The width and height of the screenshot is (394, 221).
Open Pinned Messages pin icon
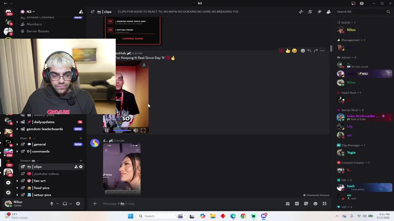(319, 12)
